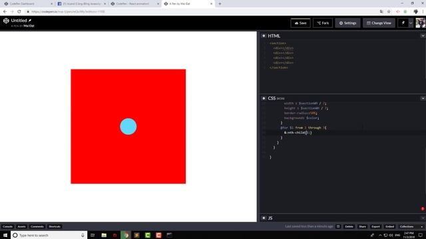Click Change View button

point(379,23)
